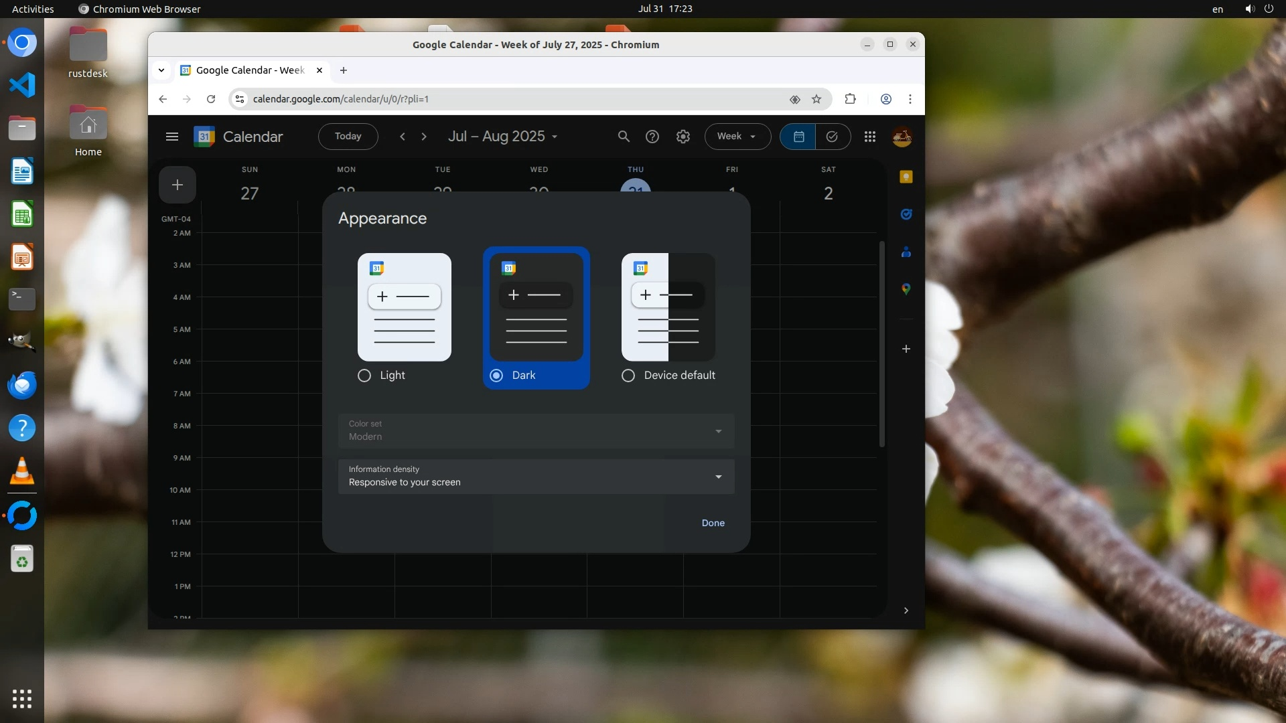
Task: Open the Activities menu in top bar
Action: [x=33, y=9]
